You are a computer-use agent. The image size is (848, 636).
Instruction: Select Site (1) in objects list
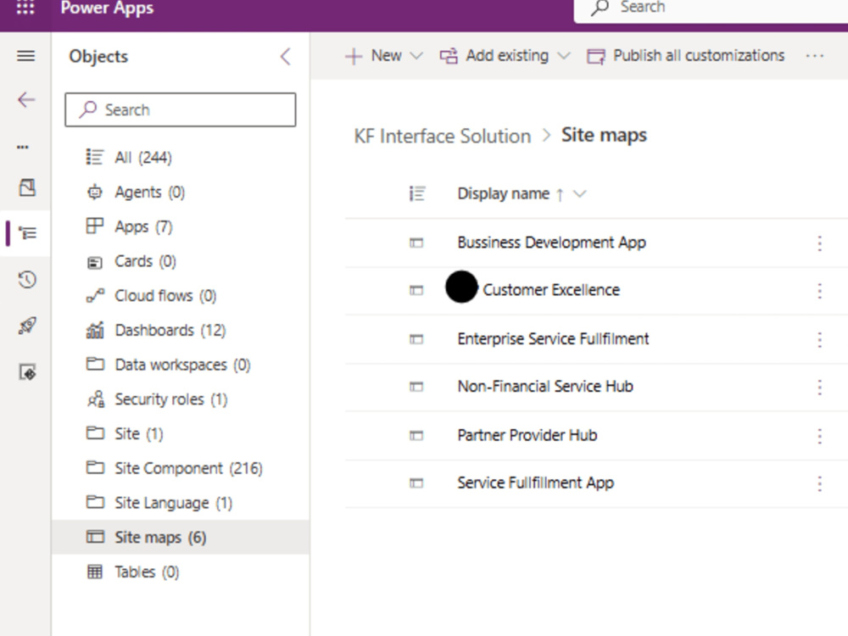[x=181, y=433]
